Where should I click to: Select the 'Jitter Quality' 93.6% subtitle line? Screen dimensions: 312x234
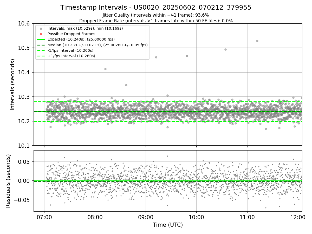(156, 15)
